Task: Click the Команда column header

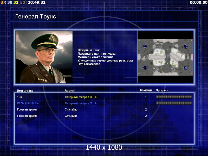Action: pyautogui.click(x=146, y=90)
